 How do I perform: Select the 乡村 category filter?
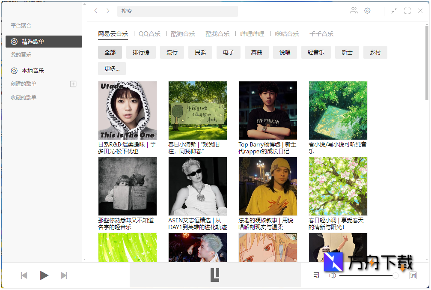click(x=375, y=52)
